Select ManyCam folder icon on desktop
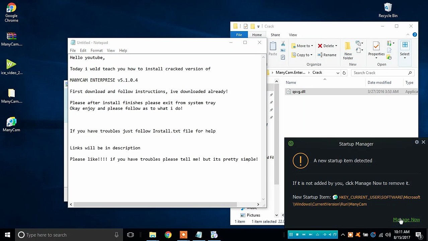This screenshot has width=428, height=241. point(11,96)
